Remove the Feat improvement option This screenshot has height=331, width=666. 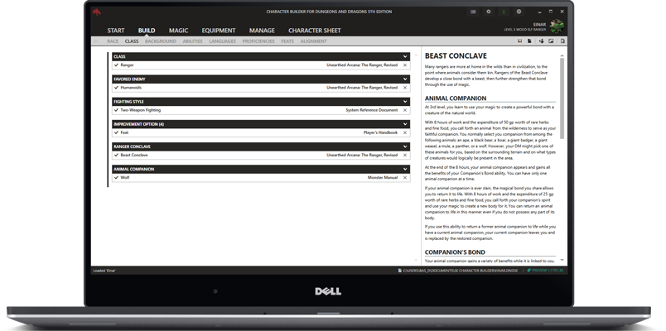(405, 133)
